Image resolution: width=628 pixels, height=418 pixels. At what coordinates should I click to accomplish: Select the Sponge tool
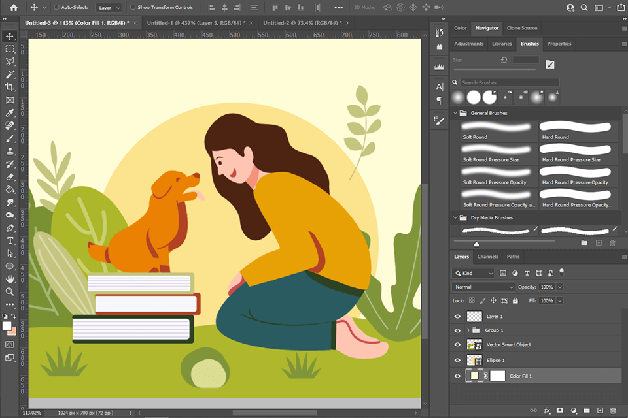(10, 215)
